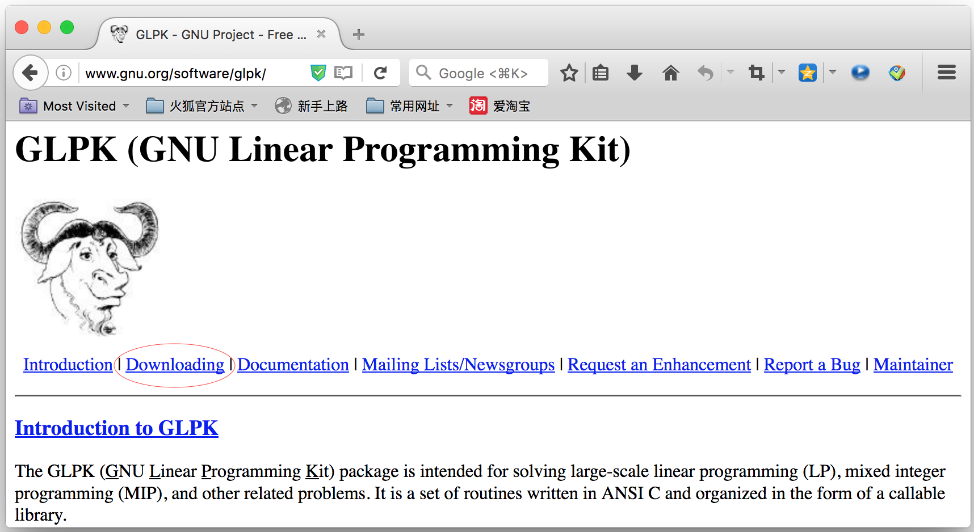Click the blue star favorites extension icon
Viewport: 974px width, 532px height.
tap(807, 73)
